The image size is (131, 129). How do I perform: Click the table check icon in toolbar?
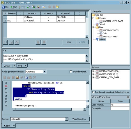(x=33, y=7)
